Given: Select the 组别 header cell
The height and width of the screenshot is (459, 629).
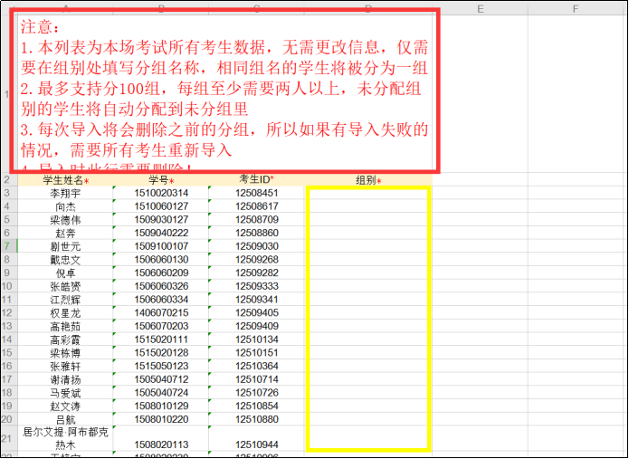Looking at the screenshot, I should point(368,180).
